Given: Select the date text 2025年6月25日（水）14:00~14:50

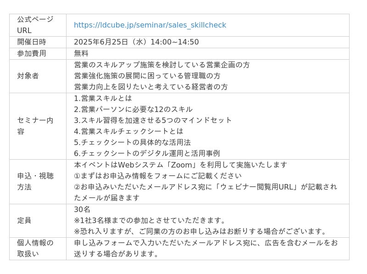Looking at the screenshot, I should tap(136, 42).
